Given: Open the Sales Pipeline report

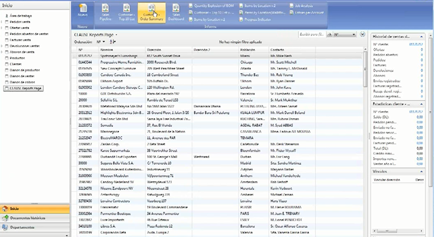Looking at the screenshot, I should point(105,13).
